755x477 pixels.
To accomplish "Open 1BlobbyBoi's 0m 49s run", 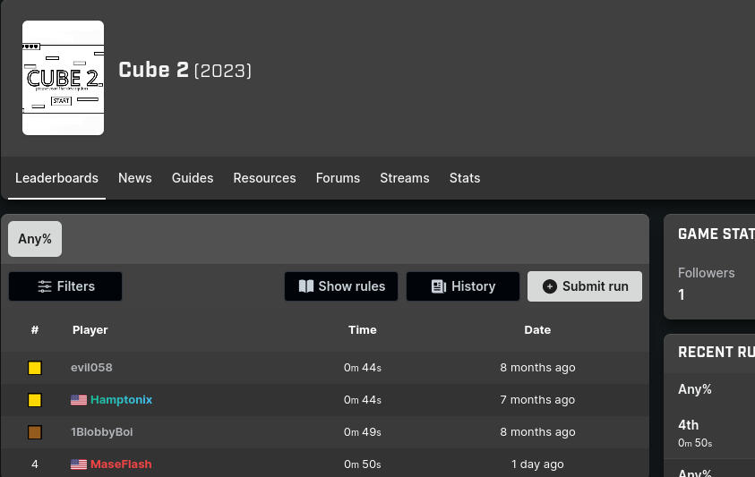I will point(363,432).
